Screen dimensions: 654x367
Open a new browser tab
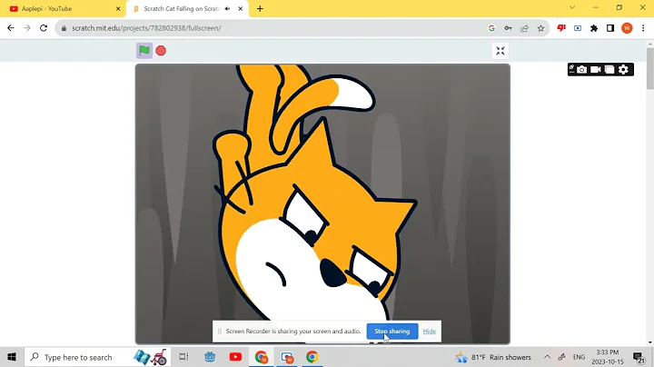coord(260,9)
